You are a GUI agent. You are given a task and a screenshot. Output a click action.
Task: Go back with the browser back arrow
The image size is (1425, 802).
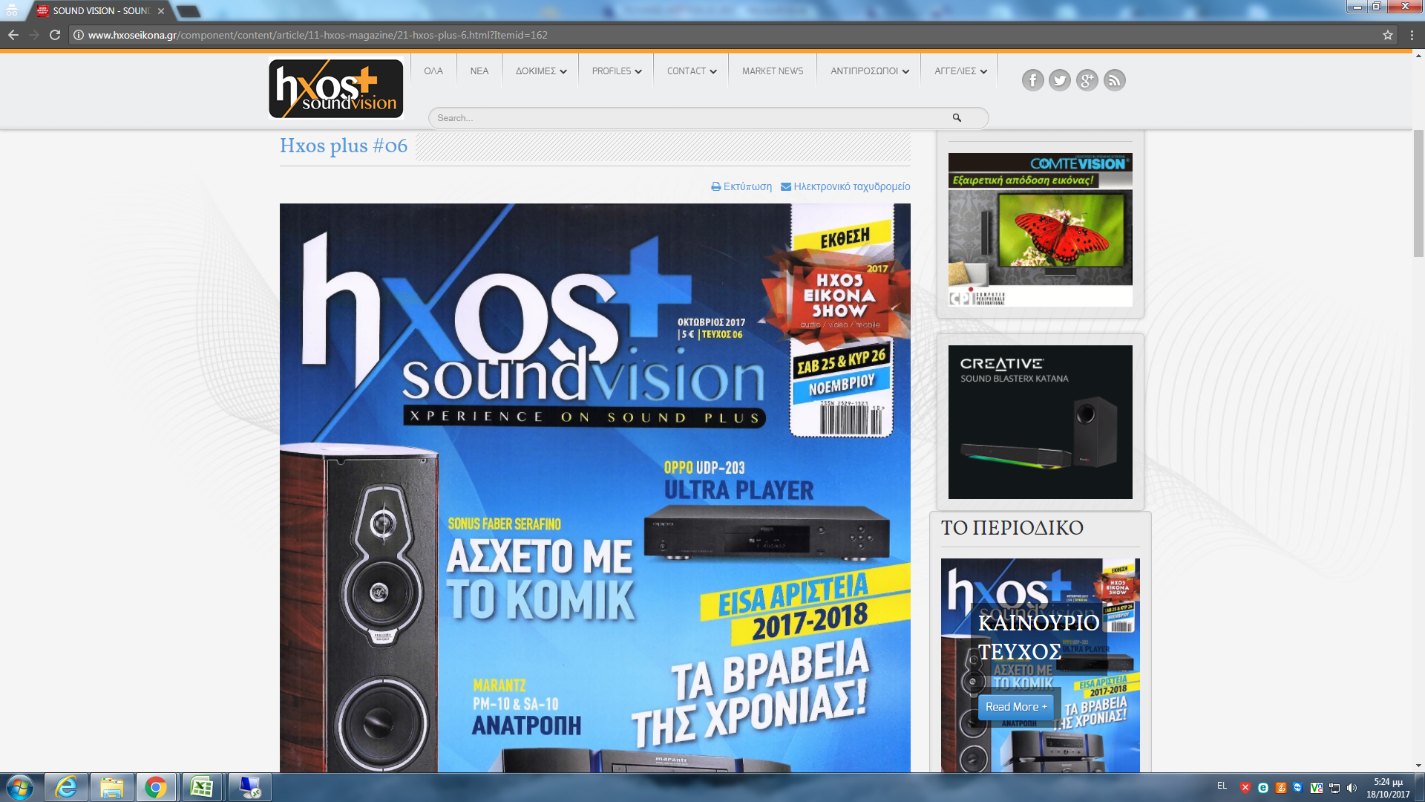click(13, 35)
